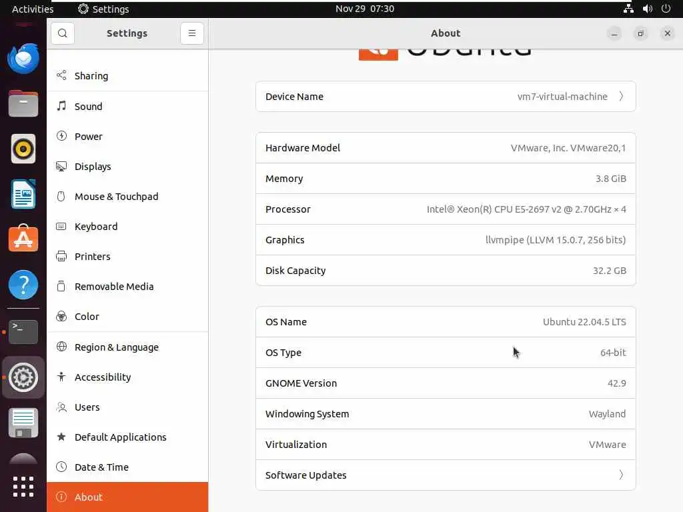This screenshot has height=512, width=683.
Task: Show Applications grid in the dock
Action: 23,487
